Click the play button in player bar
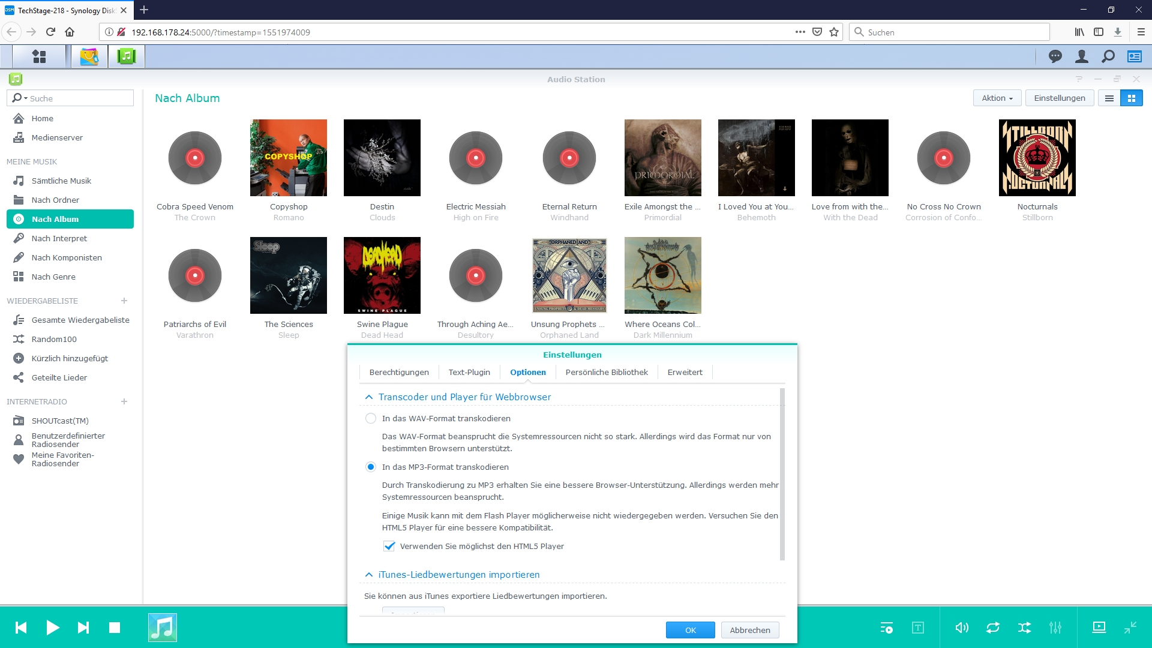1152x648 pixels. 53,628
